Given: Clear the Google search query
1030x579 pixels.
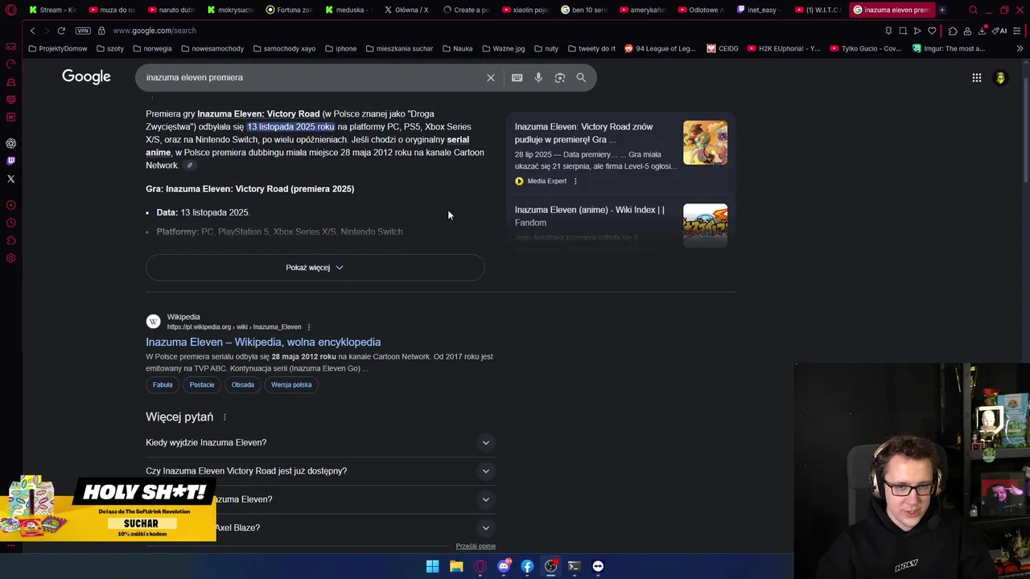Looking at the screenshot, I should (491, 77).
